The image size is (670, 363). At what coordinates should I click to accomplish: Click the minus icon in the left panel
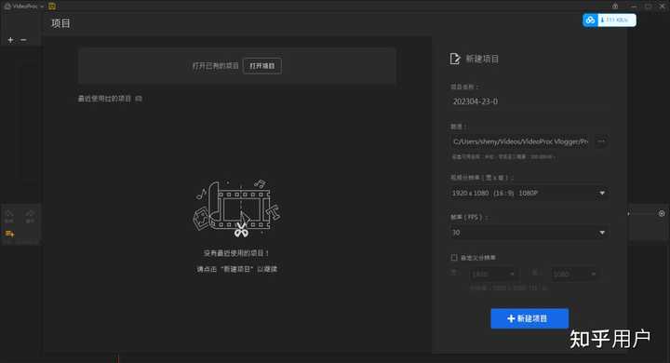[23, 40]
